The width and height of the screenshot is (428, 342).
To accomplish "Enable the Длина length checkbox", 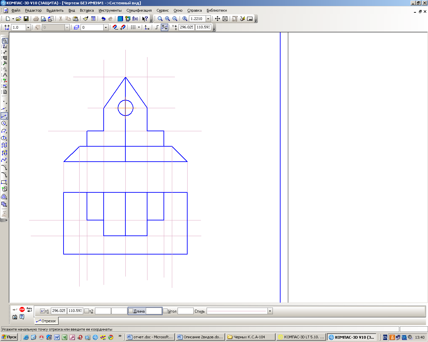I will pos(131,311).
